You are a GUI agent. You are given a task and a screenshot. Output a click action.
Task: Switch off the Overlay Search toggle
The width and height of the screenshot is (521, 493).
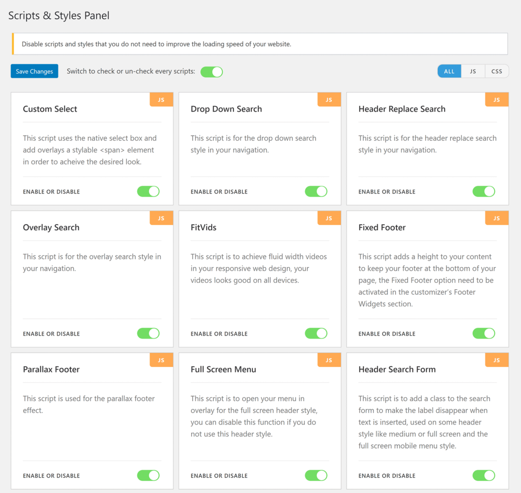149,333
